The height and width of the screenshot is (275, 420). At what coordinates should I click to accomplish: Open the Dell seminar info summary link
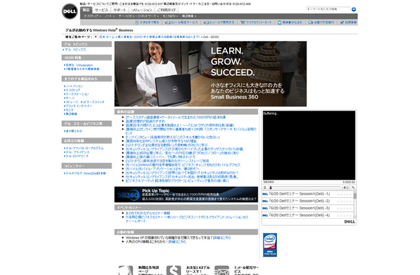[147, 213]
